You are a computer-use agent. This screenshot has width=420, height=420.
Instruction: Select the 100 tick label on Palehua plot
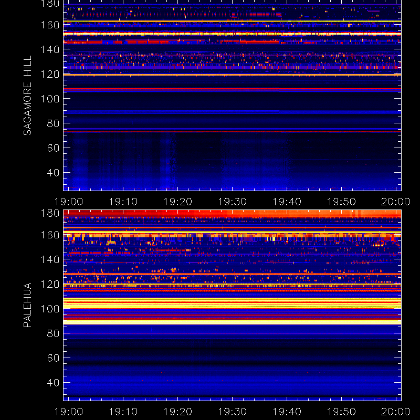pyautogui.click(x=50, y=309)
